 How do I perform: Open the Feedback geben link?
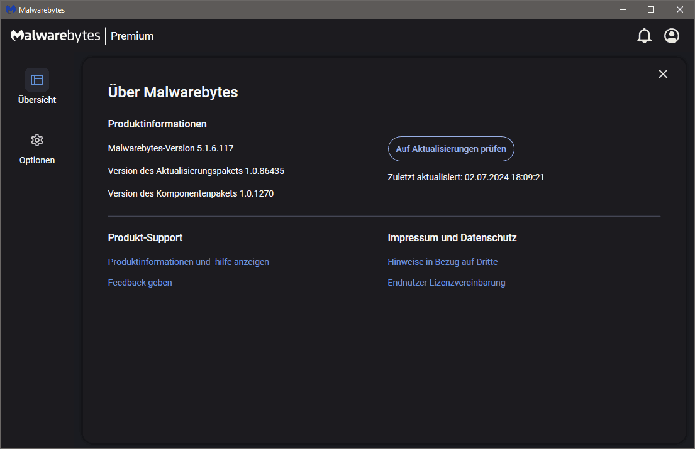point(140,283)
